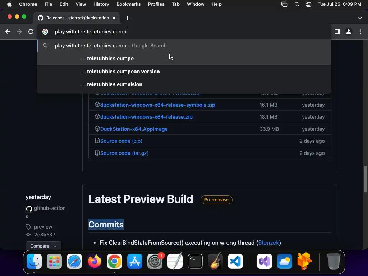Select the 'teletubbies european version' suggestion

point(184,72)
